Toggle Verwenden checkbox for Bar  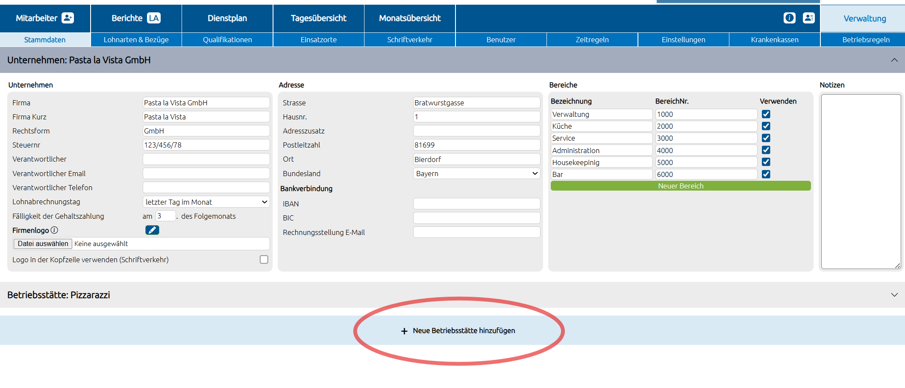tap(766, 174)
